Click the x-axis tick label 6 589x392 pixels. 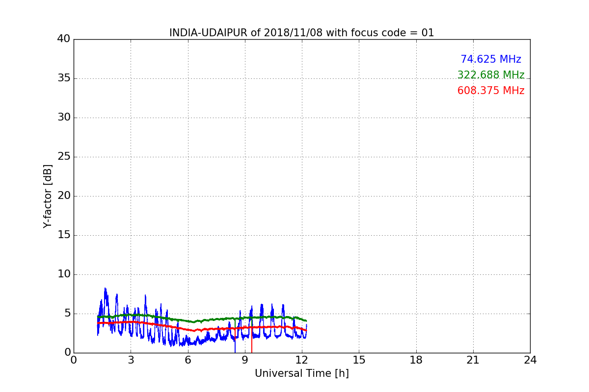[x=187, y=360]
